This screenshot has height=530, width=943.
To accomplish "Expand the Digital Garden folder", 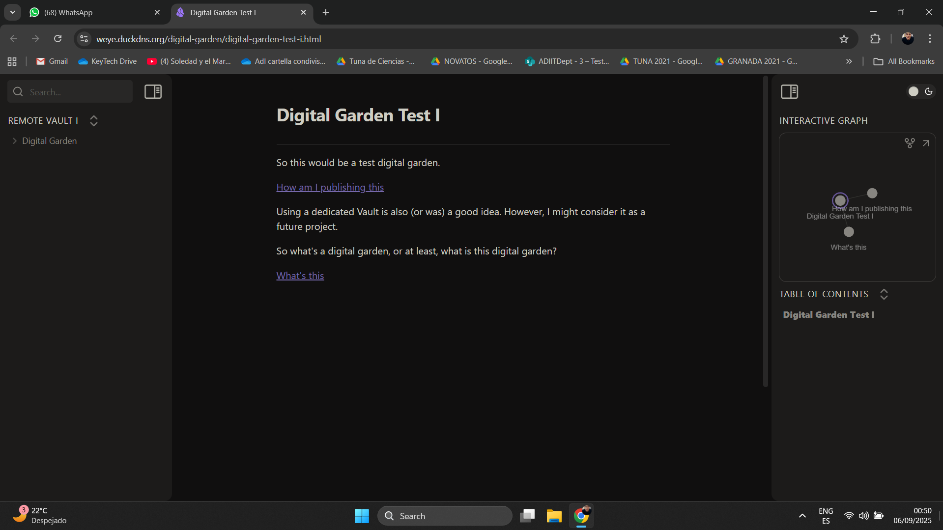I will click(14, 141).
